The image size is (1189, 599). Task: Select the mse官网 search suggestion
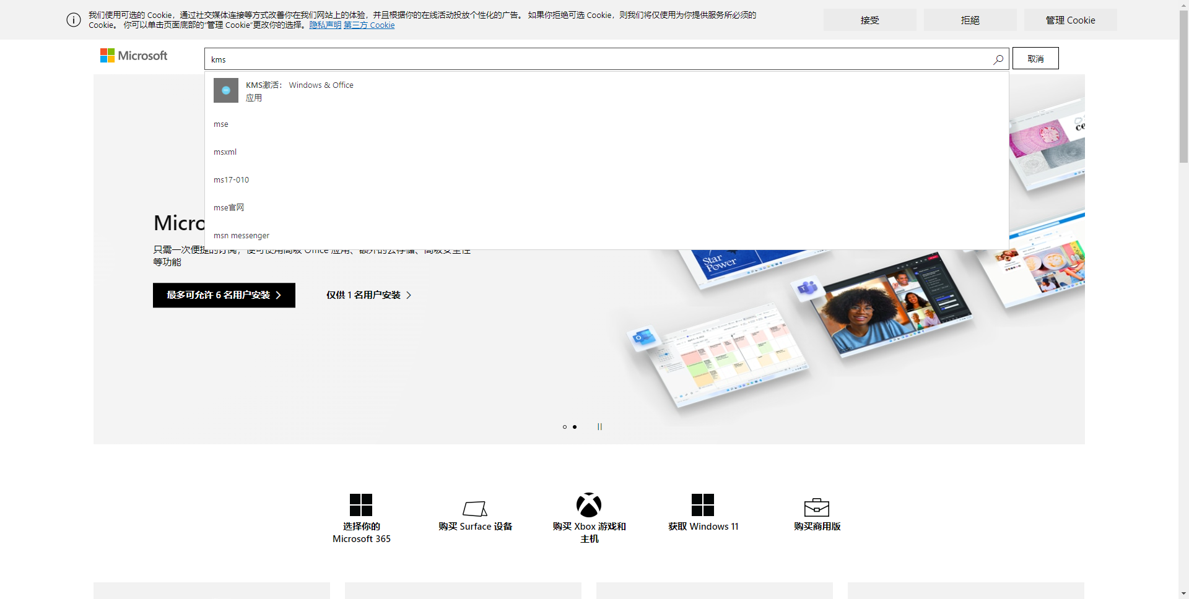click(x=606, y=208)
